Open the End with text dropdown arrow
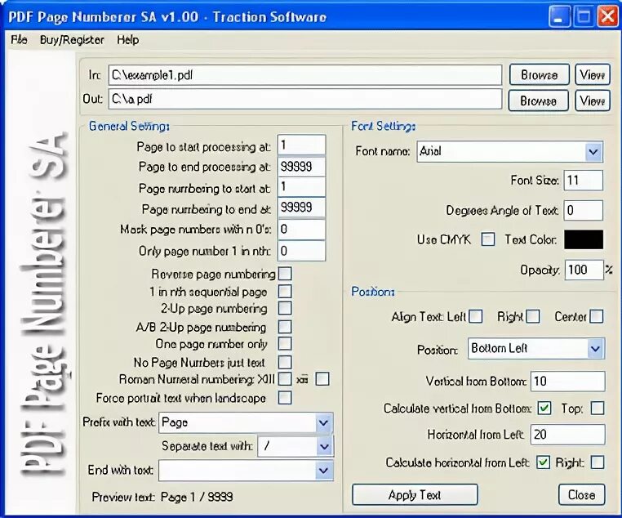 pos(324,471)
